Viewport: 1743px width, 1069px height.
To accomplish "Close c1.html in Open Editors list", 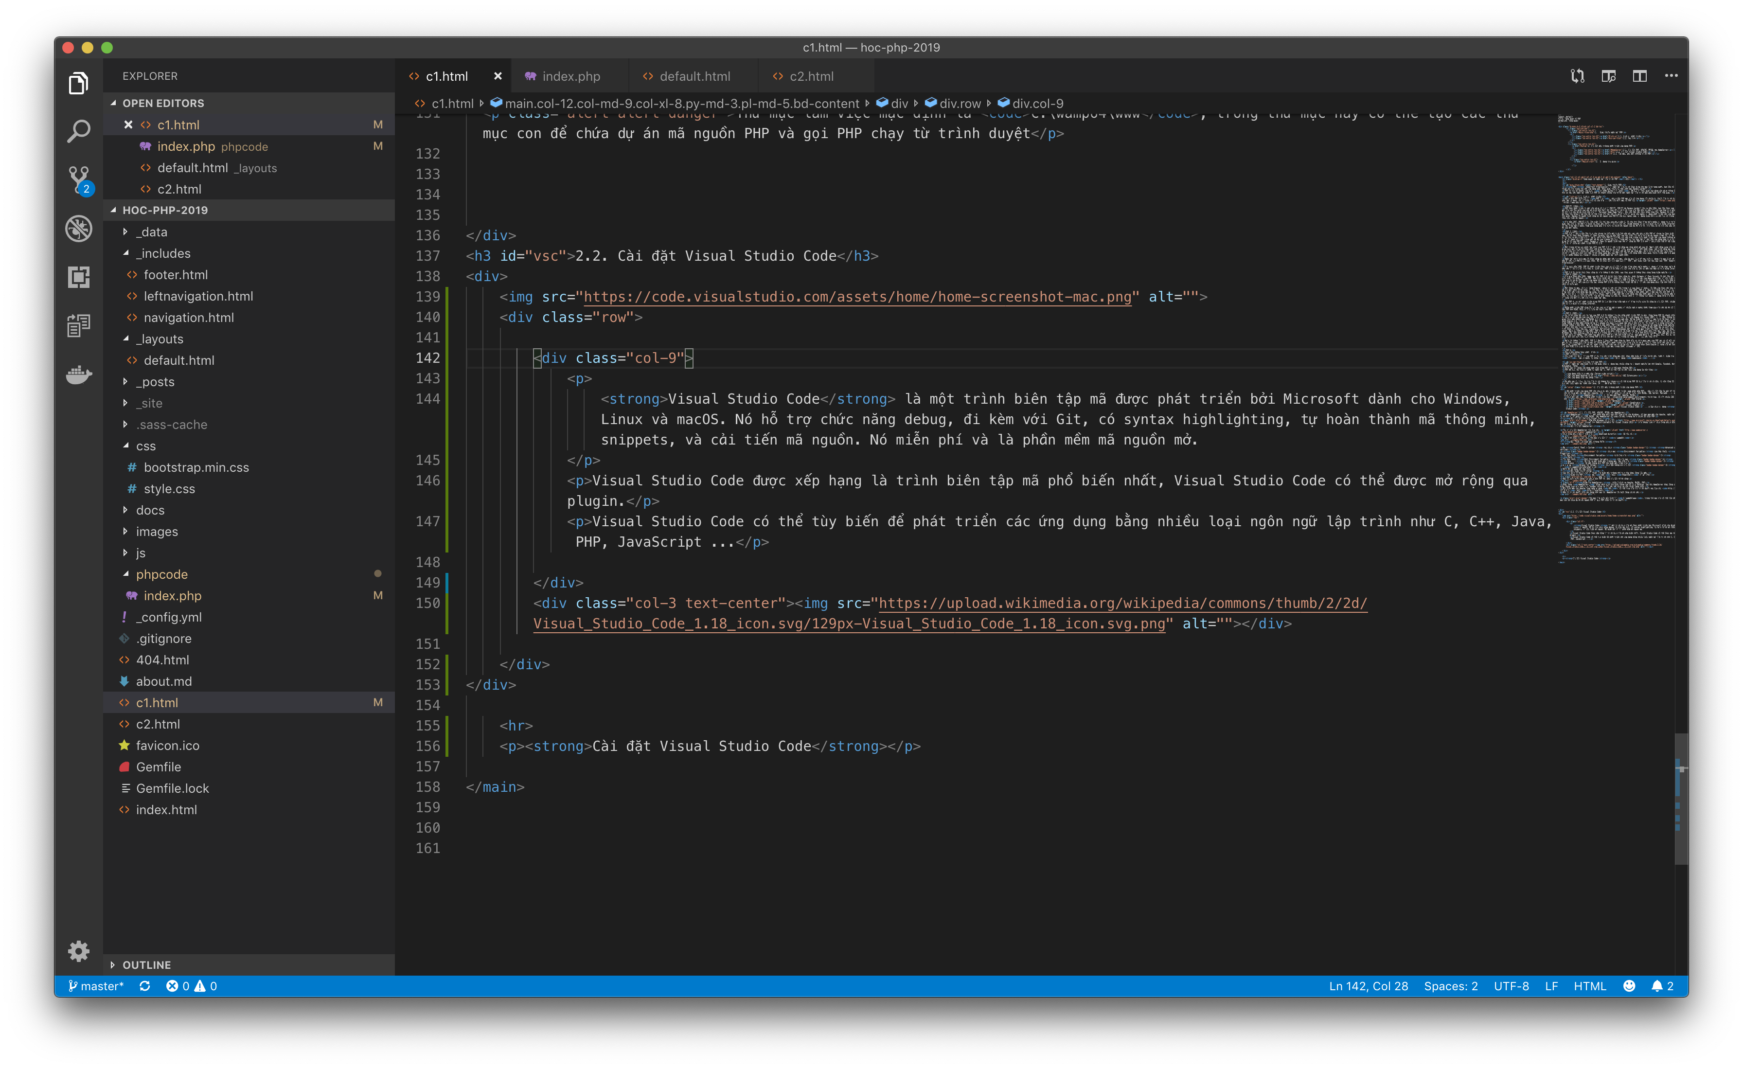I will [128, 125].
